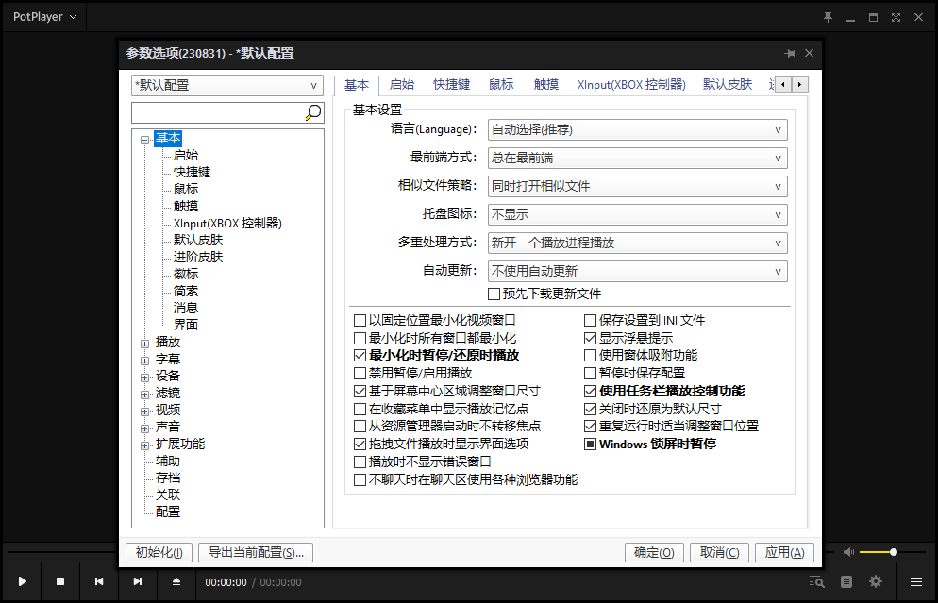Screen dimensions: 938x604
Task: Click the 应用(A) button
Action: 784,552
